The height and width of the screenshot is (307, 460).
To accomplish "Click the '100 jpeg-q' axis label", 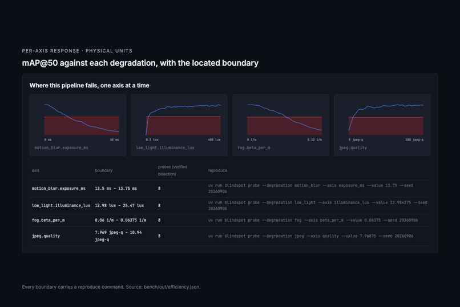I will click(x=414, y=139).
